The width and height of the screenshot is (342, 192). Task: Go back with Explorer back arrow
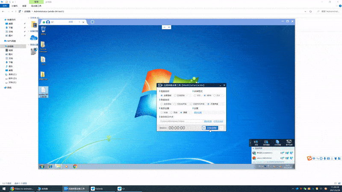3,12
